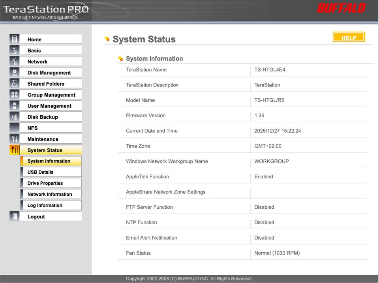
Task: Click the Model Name label
Action: 140,100
